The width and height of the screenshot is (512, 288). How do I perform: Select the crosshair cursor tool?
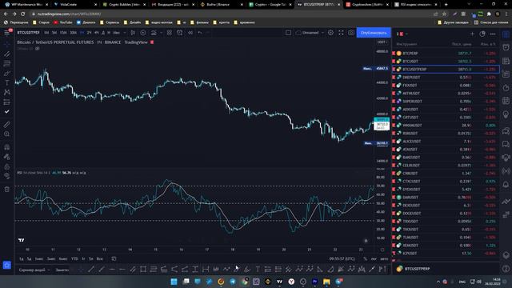pyautogui.click(x=7, y=44)
